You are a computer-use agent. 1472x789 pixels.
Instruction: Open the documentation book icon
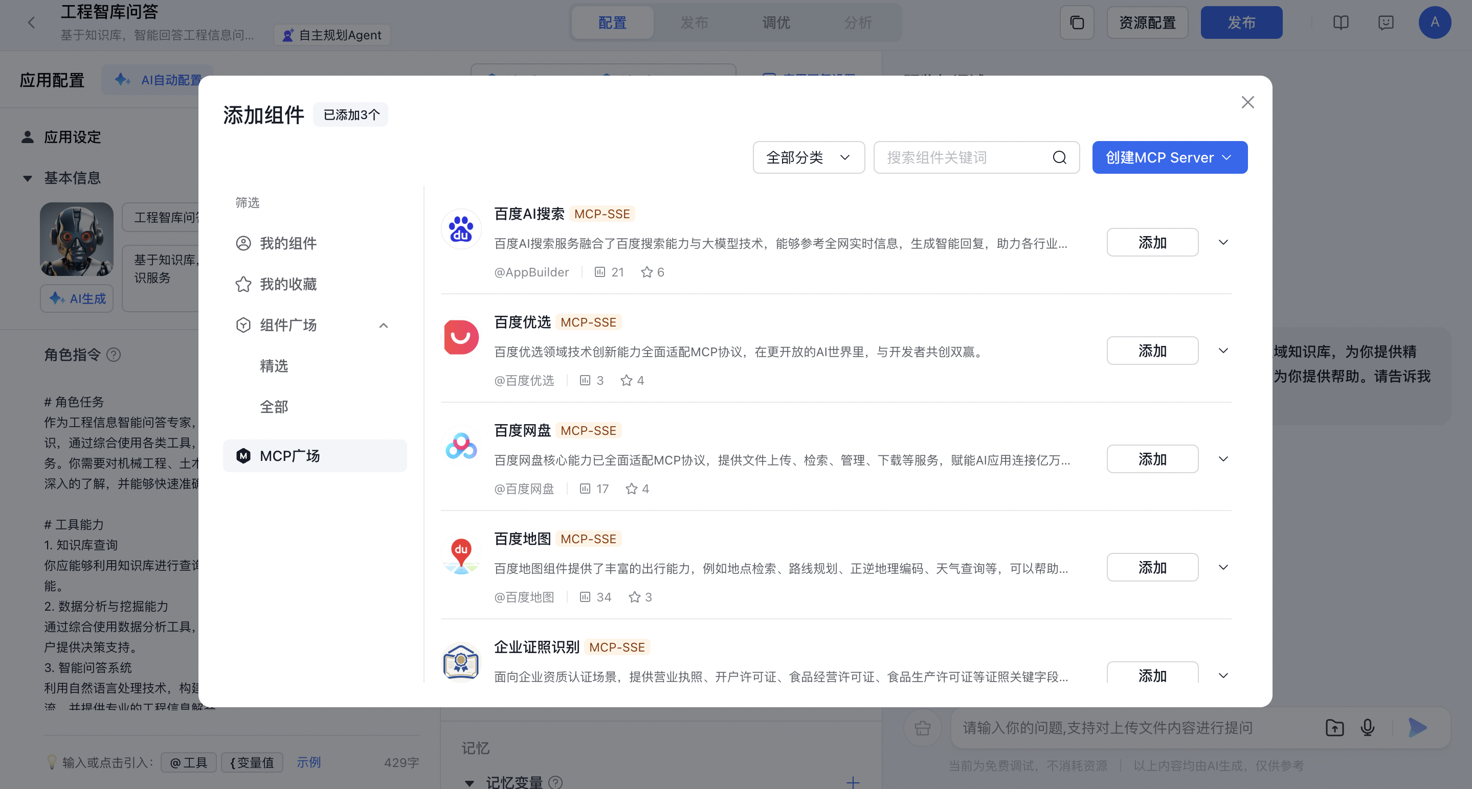pos(1341,23)
